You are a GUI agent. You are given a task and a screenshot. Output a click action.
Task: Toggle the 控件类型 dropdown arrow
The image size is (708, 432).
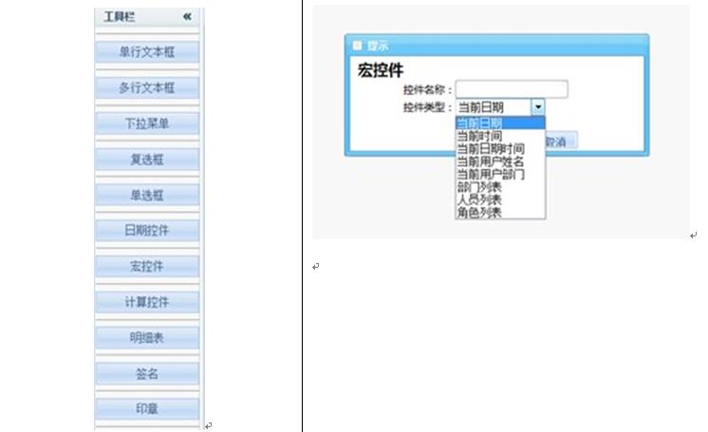click(538, 107)
